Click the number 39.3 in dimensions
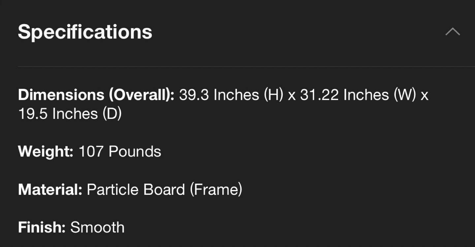This screenshot has width=475, height=247. click(x=194, y=95)
